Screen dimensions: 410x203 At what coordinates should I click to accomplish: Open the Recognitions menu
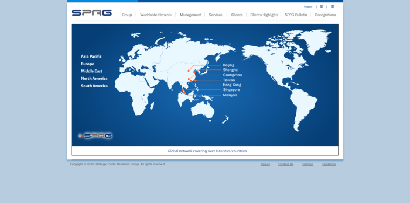pyautogui.click(x=325, y=15)
